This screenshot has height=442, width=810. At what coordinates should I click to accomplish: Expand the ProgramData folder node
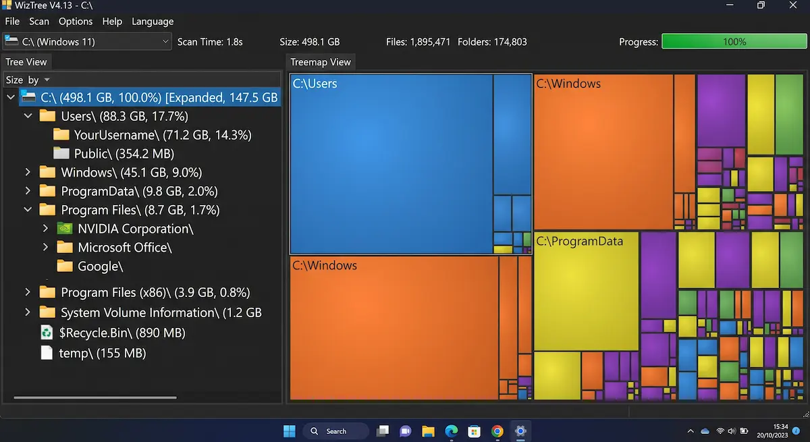click(x=28, y=191)
